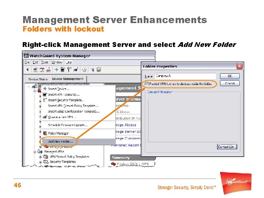Image resolution: width=264 pixels, height=198 pixels.
Task: Click the back arrow toolbar icon
Action: (x=27, y=70)
